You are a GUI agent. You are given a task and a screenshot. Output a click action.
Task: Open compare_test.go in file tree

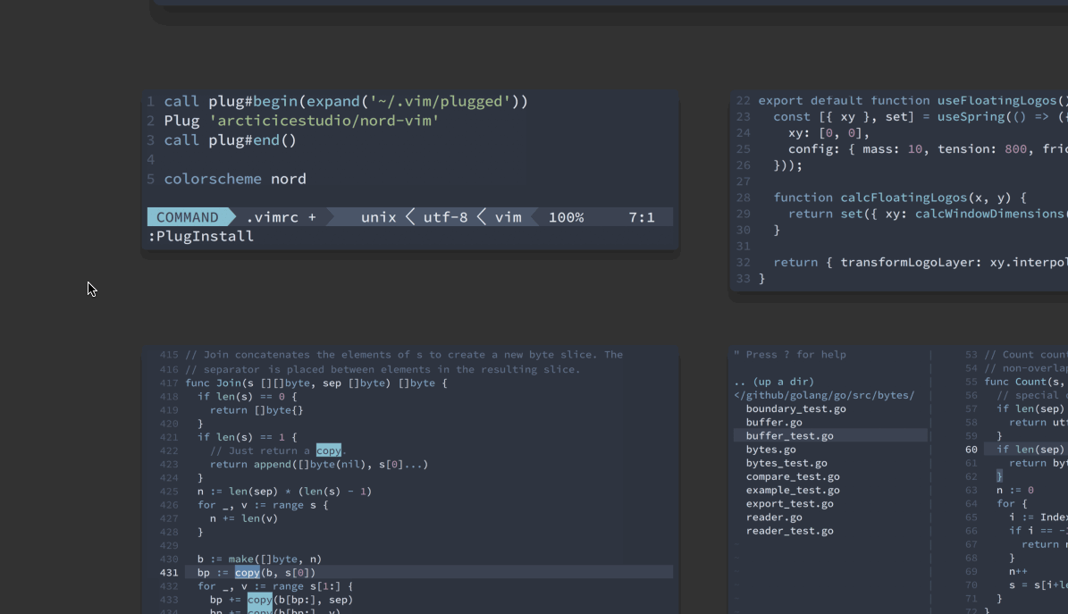(x=792, y=477)
